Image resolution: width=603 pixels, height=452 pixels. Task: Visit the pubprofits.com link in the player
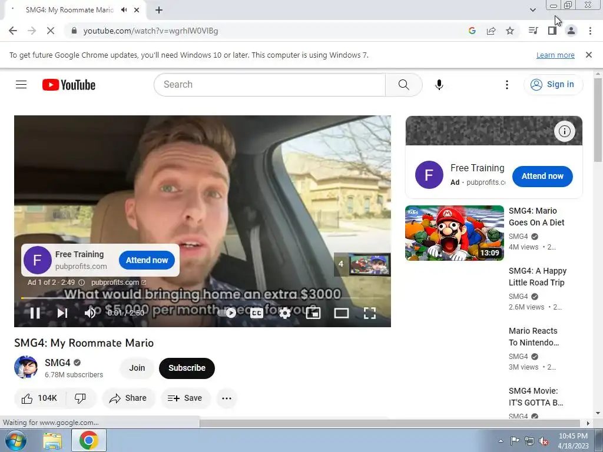(x=118, y=282)
